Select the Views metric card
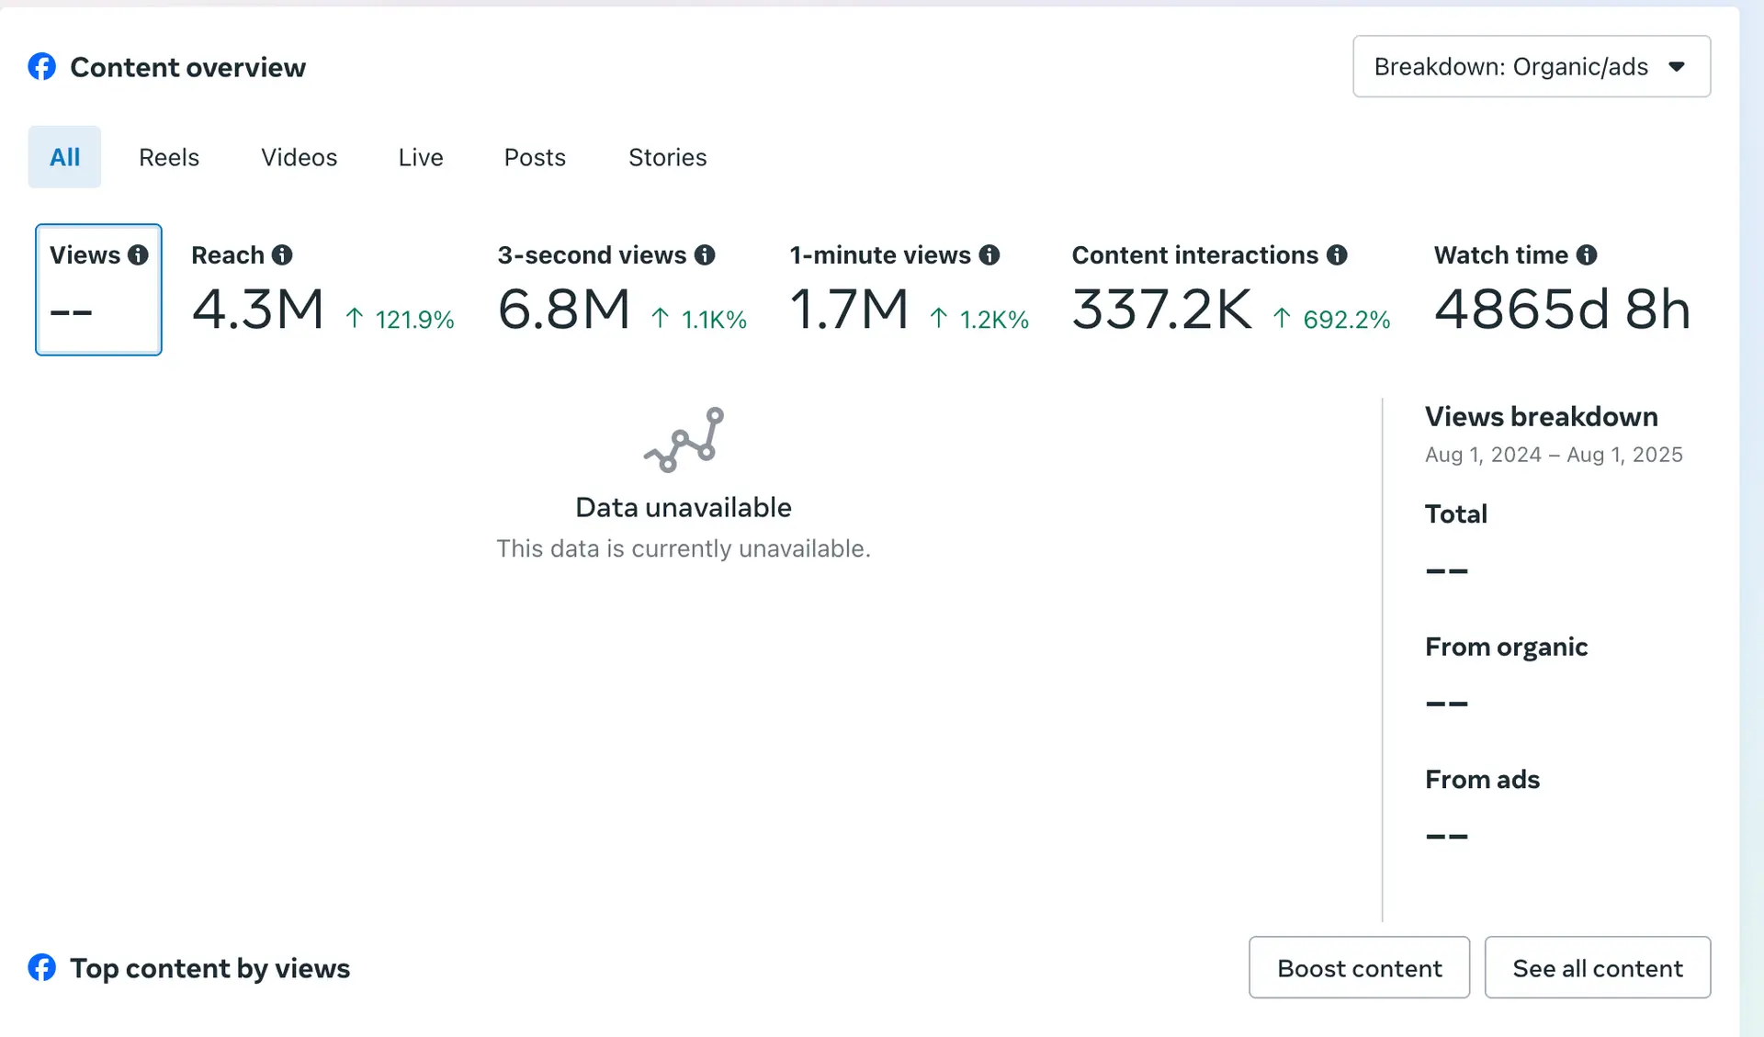Screen dimensions: 1764x1037 click(x=98, y=289)
